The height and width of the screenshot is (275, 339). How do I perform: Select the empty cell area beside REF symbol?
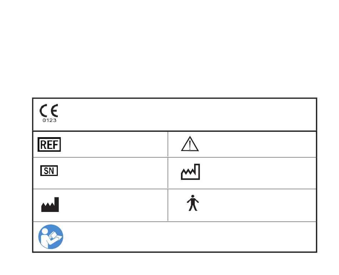[x=113, y=144]
